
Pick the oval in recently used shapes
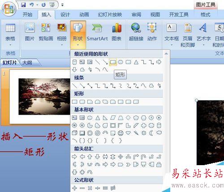pyautogui.click(x=121, y=62)
